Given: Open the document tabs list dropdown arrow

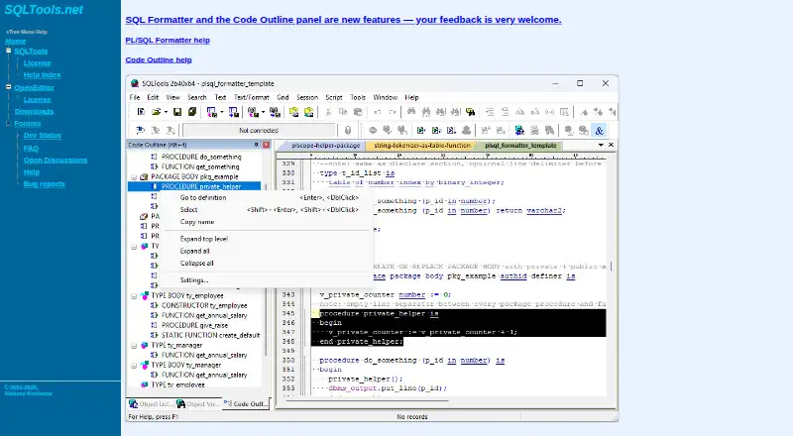Looking at the screenshot, I should tap(601, 145).
